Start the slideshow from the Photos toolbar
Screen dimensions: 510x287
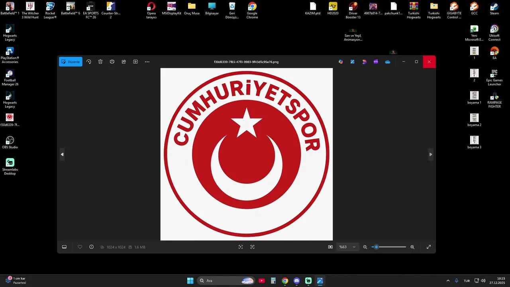click(135, 62)
